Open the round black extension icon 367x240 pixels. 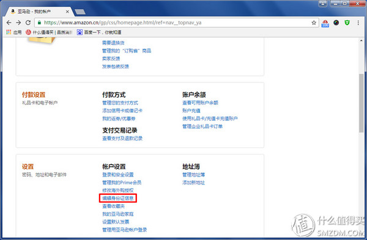point(336,23)
